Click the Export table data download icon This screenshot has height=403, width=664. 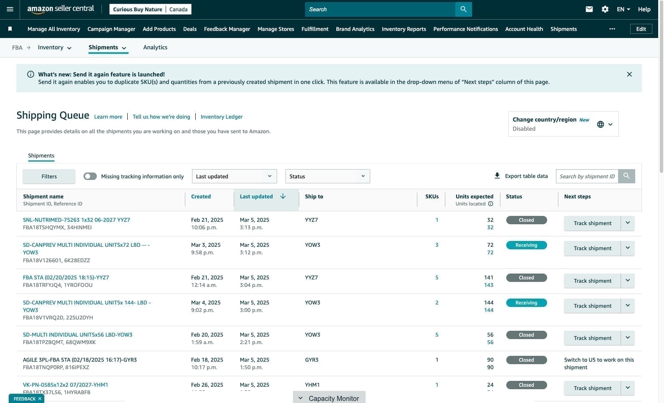pyautogui.click(x=497, y=176)
